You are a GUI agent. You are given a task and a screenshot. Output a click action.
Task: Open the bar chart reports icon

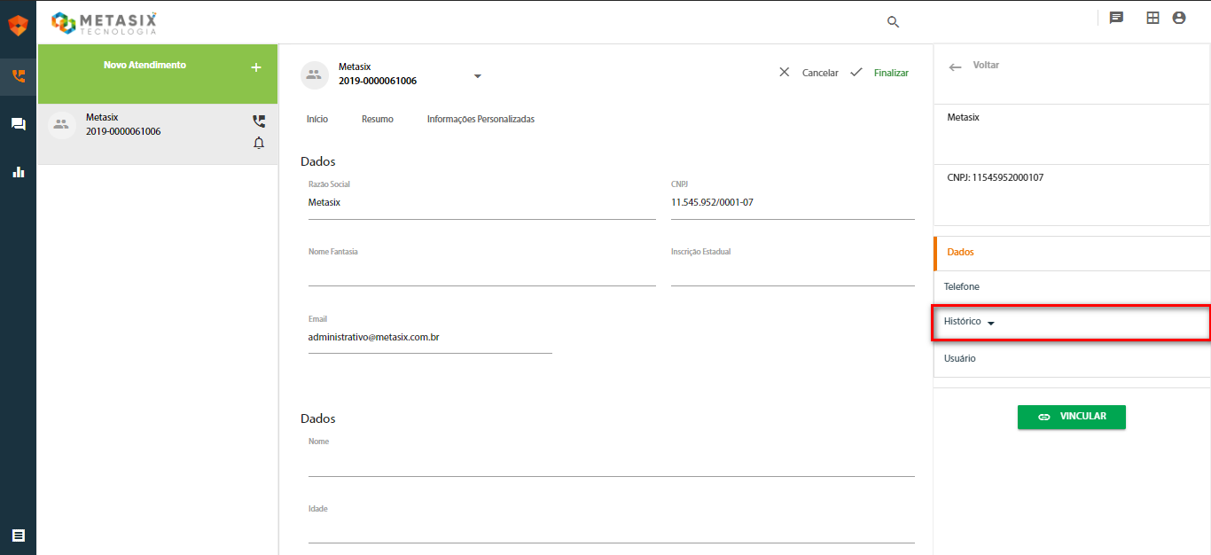(x=18, y=172)
